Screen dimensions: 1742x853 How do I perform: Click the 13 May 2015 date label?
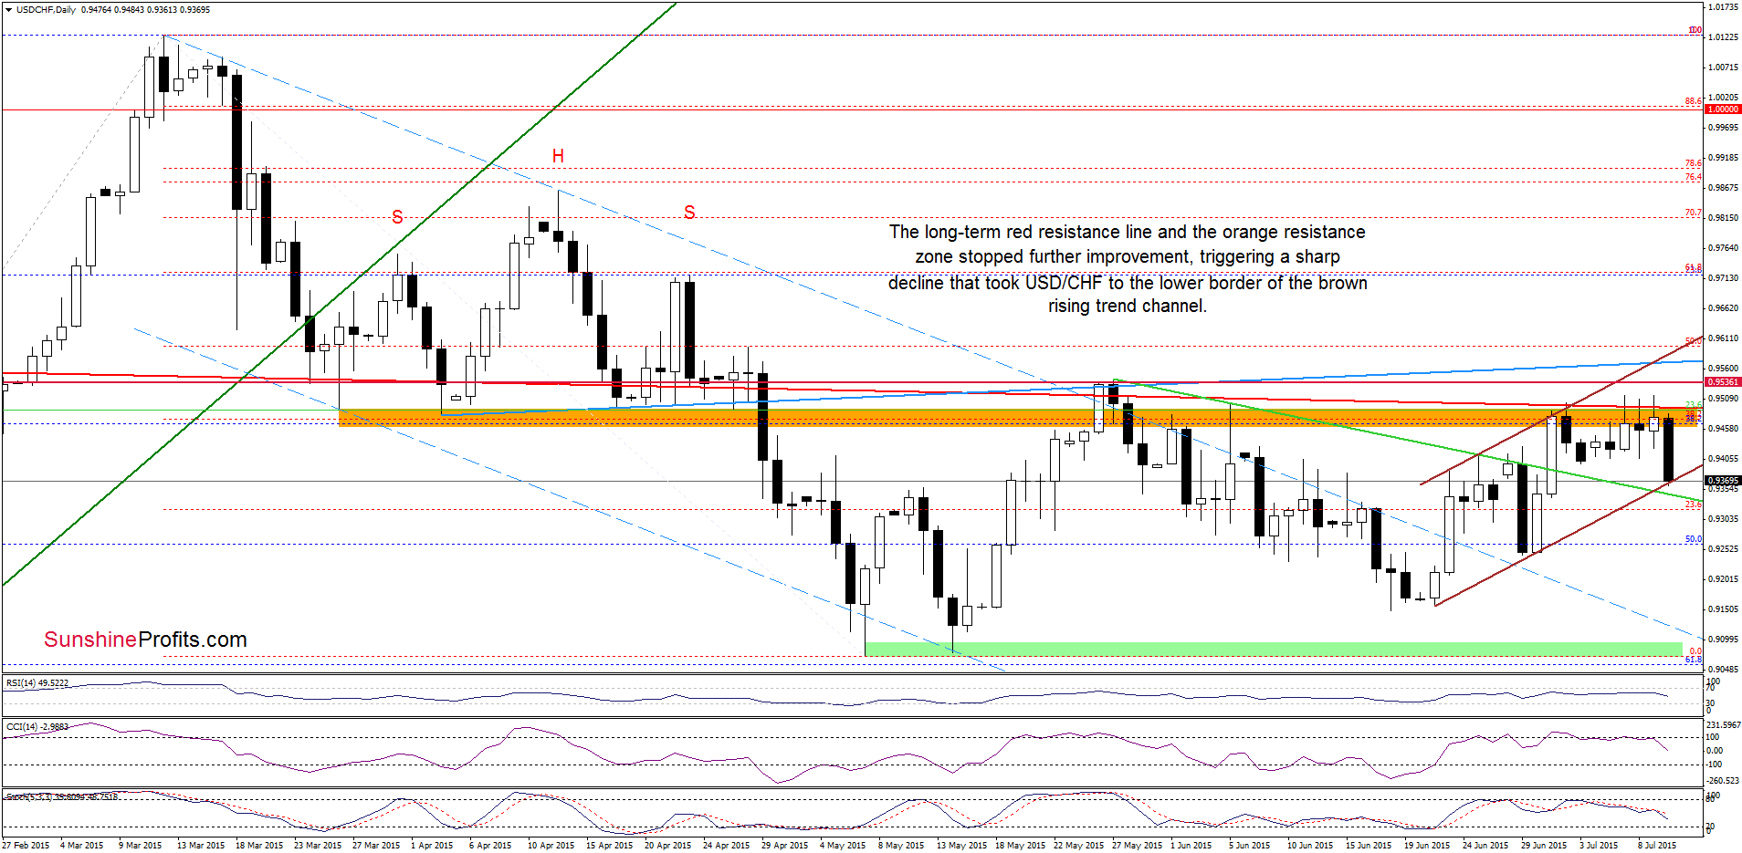[x=961, y=846]
